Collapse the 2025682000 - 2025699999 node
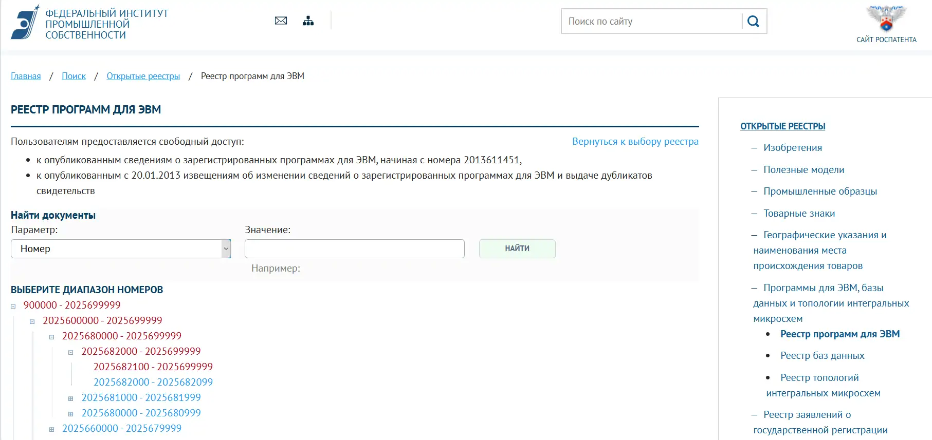932x440 pixels. 71,353
